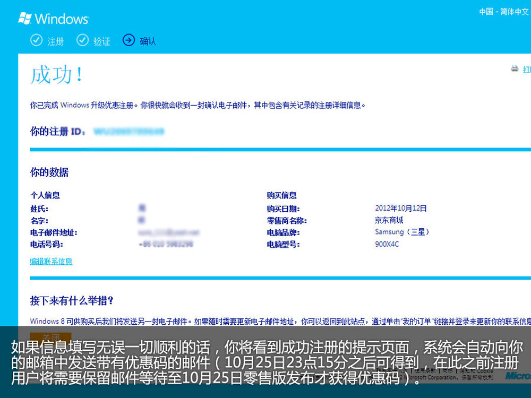The image size is (531, 398).
Task: Click the 成功! heading
Action: [x=56, y=74]
